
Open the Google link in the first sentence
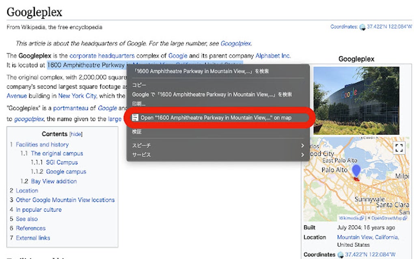click(178, 56)
